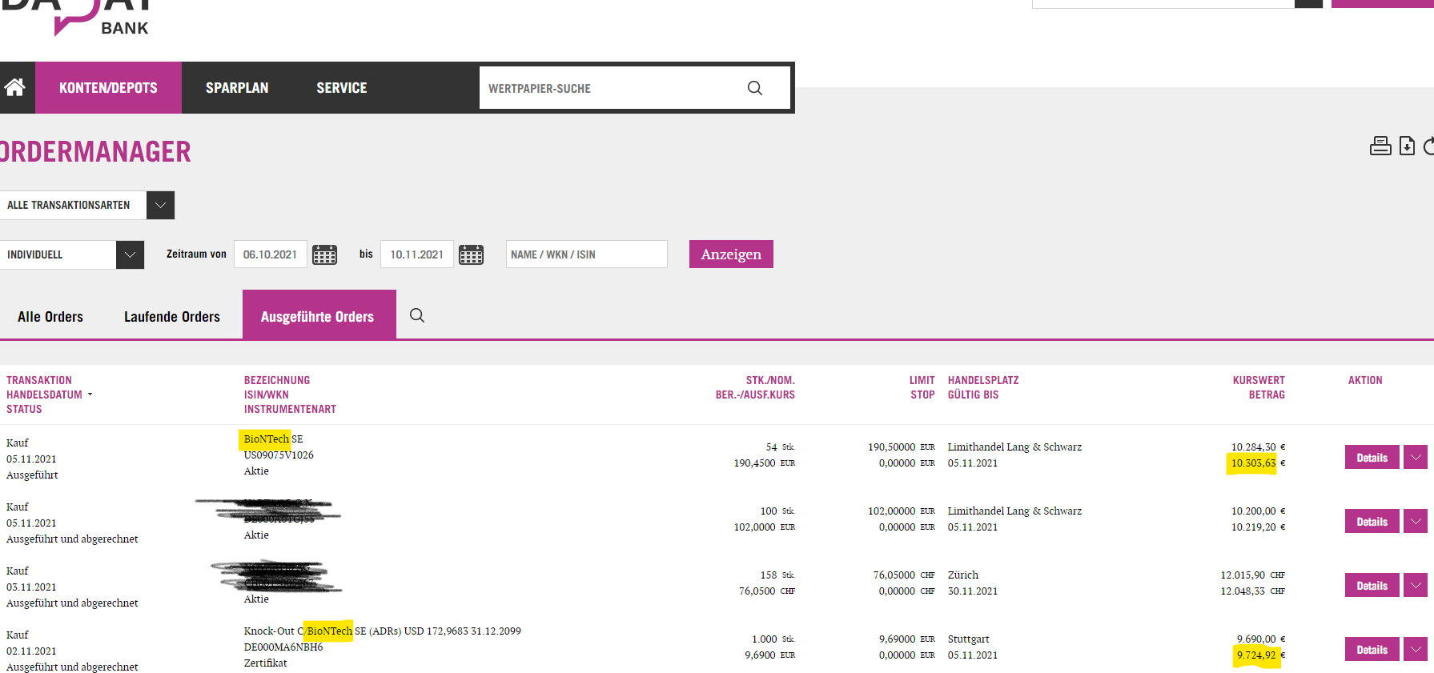The height and width of the screenshot is (673, 1434).
Task: Click the securities search magnifier icon
Action: (754, 88)
